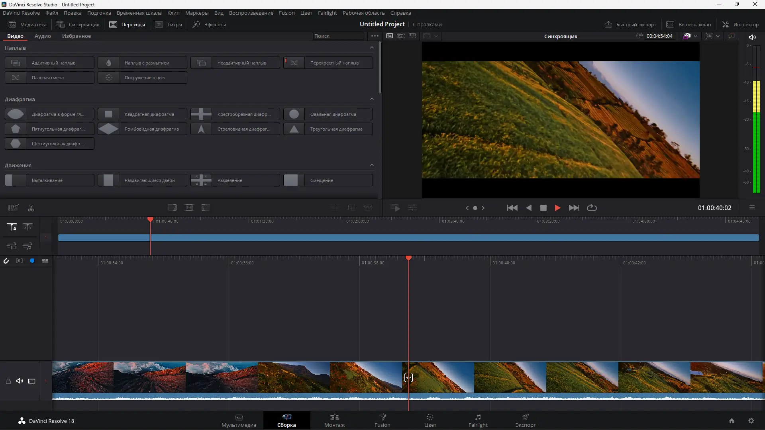Image resolution: width=765 pixels, height=430 pixels.
Task: Collapse the Наплыв transitions section
Action: [372, 47]
